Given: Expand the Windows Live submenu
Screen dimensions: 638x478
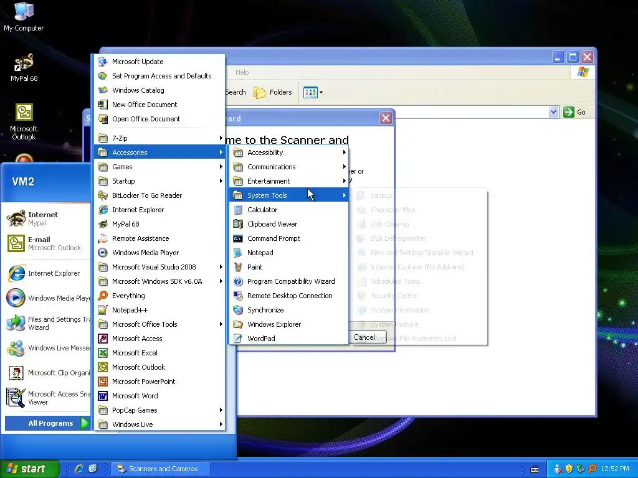Looking at the screenshot, I should 160,424.
